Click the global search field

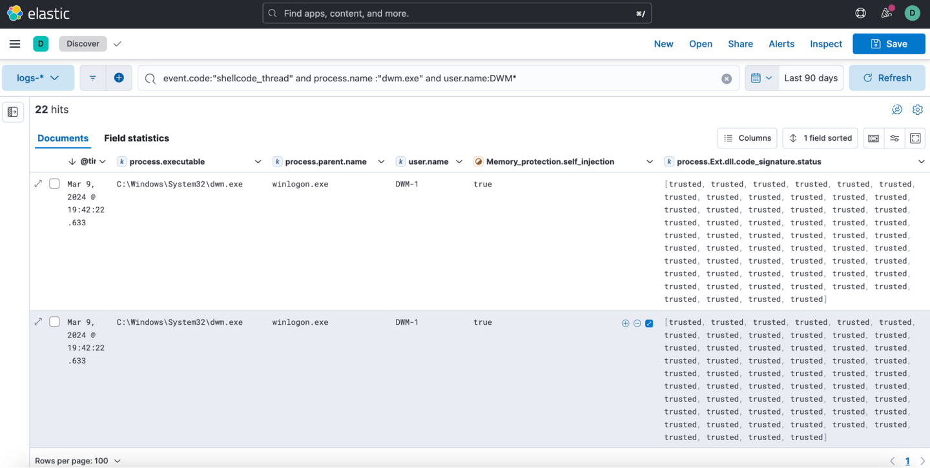tap(457, 13)
